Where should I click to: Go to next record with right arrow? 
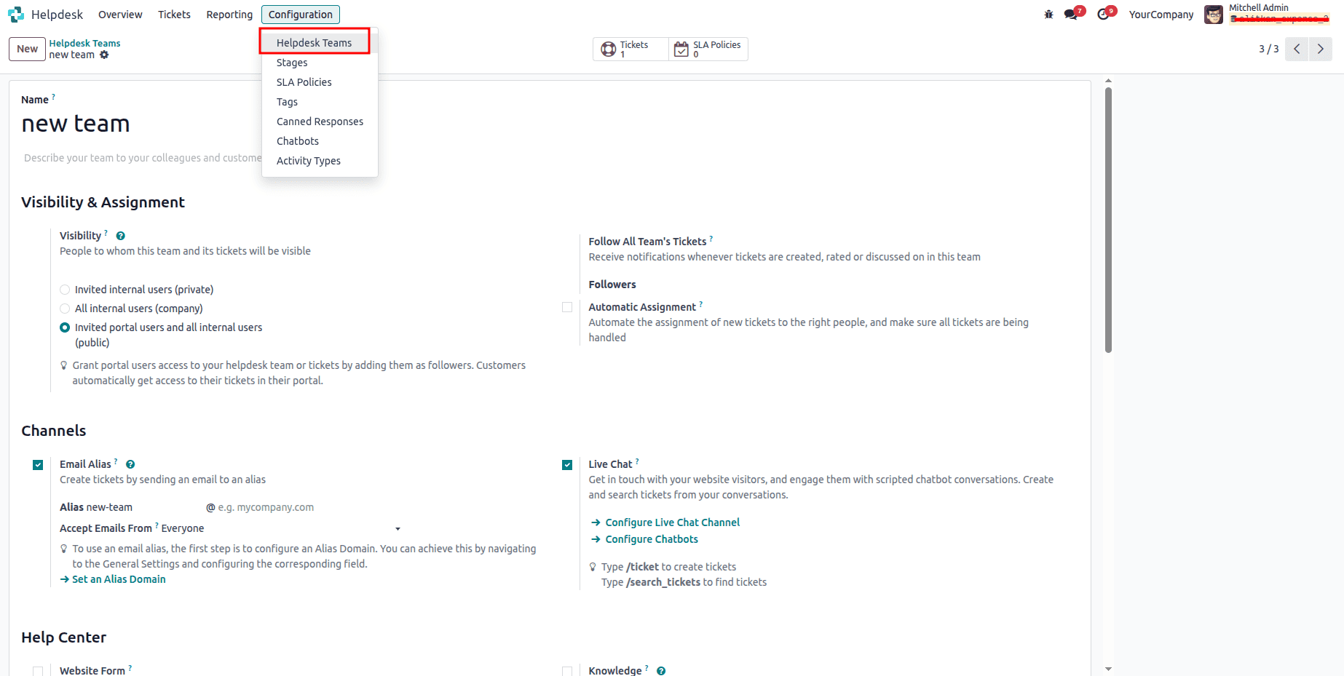1320,49
